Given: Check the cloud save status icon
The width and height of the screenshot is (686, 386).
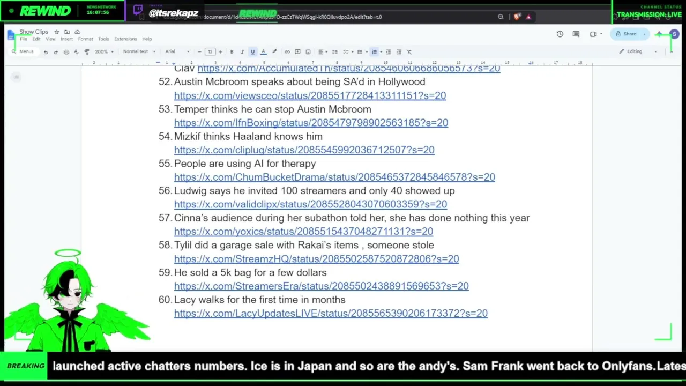Looking at the screenshot, I should (77, 32).
